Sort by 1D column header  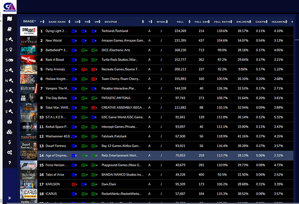[x=78, y=22]
